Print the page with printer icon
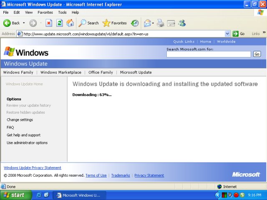Image resolution: width=267 pixels, height=200 pixels. pyautogui.click(x=160, y=23)
